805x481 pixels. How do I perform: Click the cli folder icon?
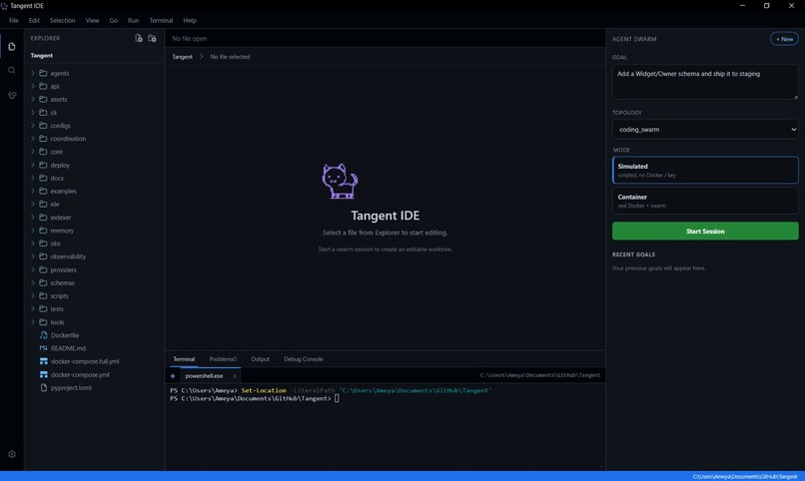[x=43, y=113]
